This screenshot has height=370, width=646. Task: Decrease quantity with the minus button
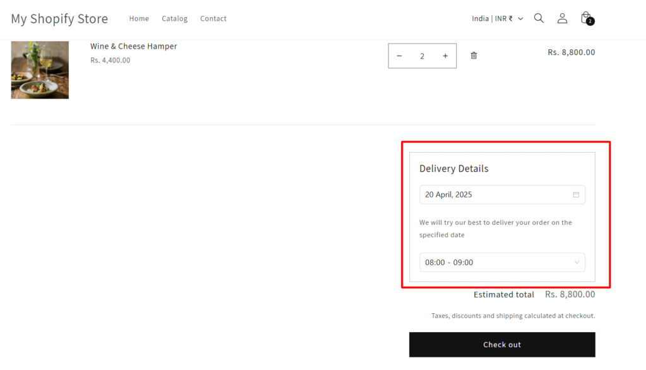(399, 56)
